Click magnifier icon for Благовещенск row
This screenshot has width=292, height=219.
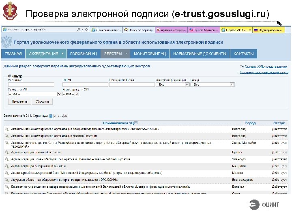[x=7, y=180]
